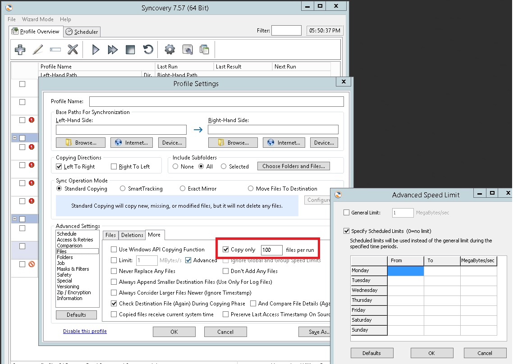Switch to the Deletions tab
Screen dimensions: 527x364
click(x=132, y=235)
